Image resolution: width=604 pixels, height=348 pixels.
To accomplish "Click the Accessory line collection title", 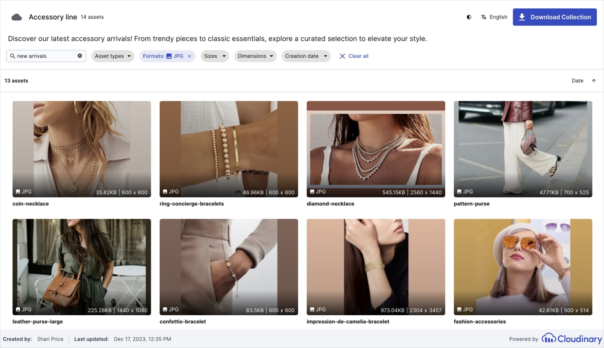I will [x=53, y=17].
